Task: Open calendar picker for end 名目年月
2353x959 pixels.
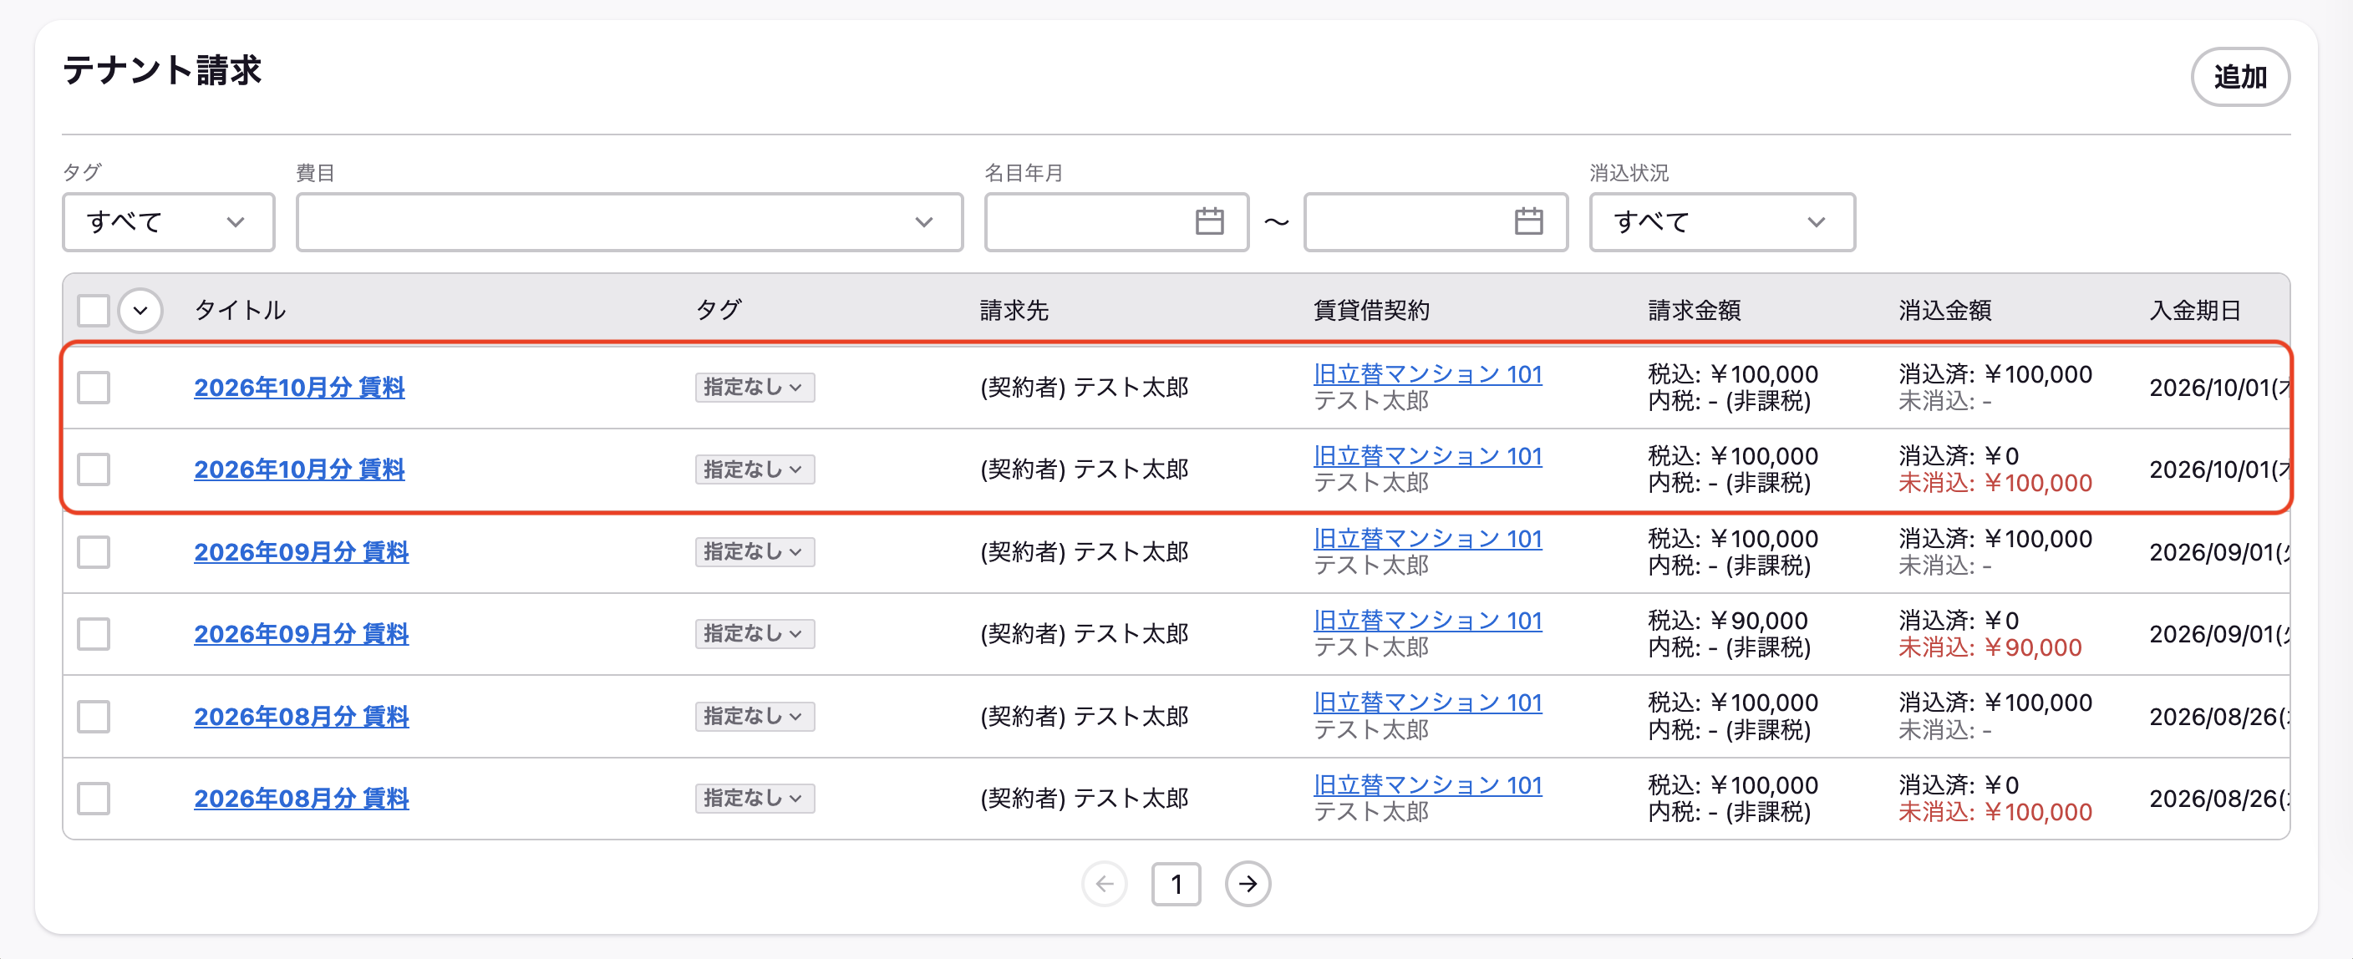Action: coord(1528,221)
